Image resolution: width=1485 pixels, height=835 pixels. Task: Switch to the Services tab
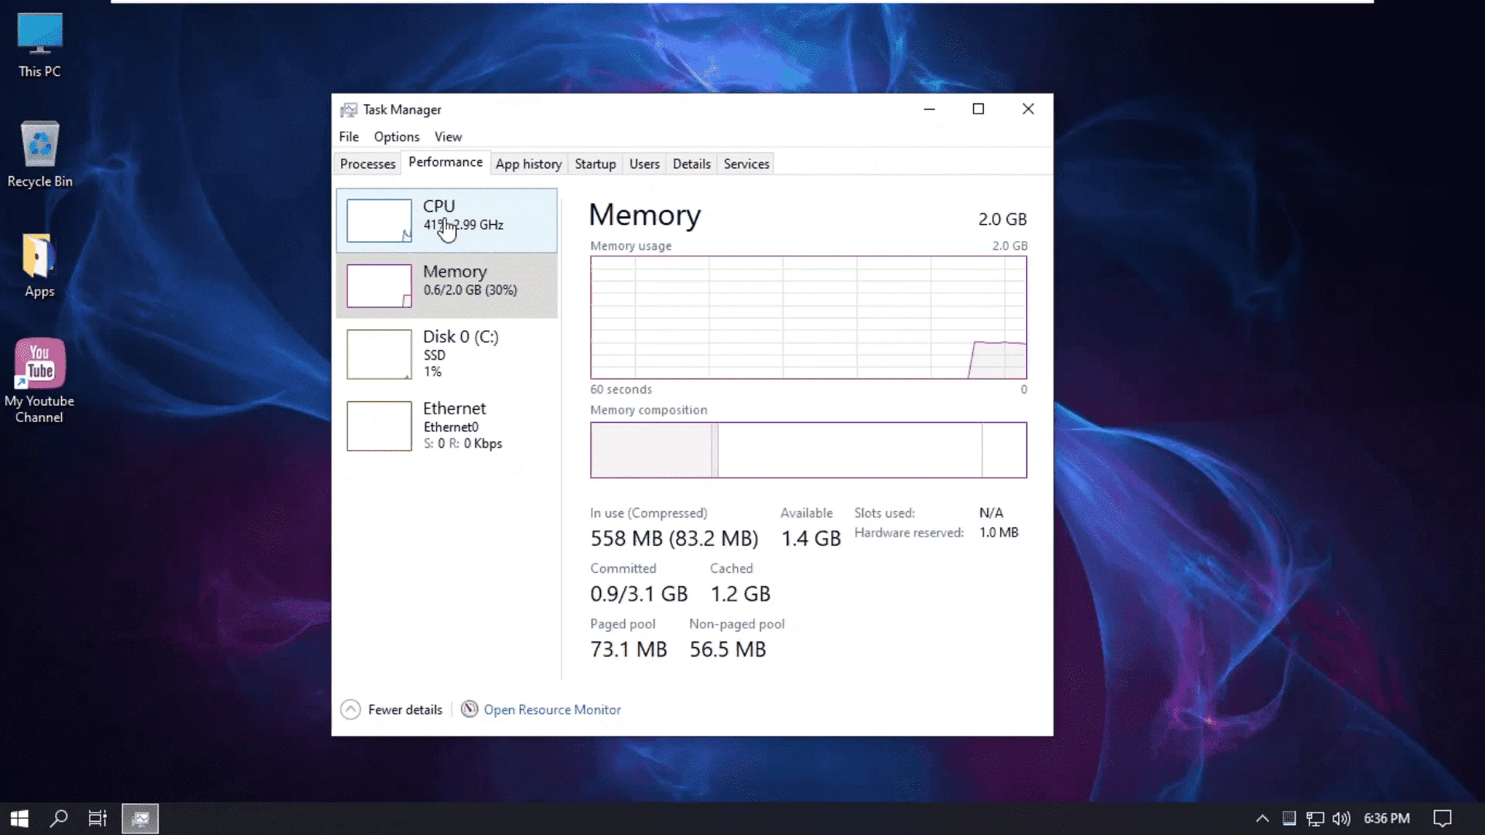click(x=746, y=164)
